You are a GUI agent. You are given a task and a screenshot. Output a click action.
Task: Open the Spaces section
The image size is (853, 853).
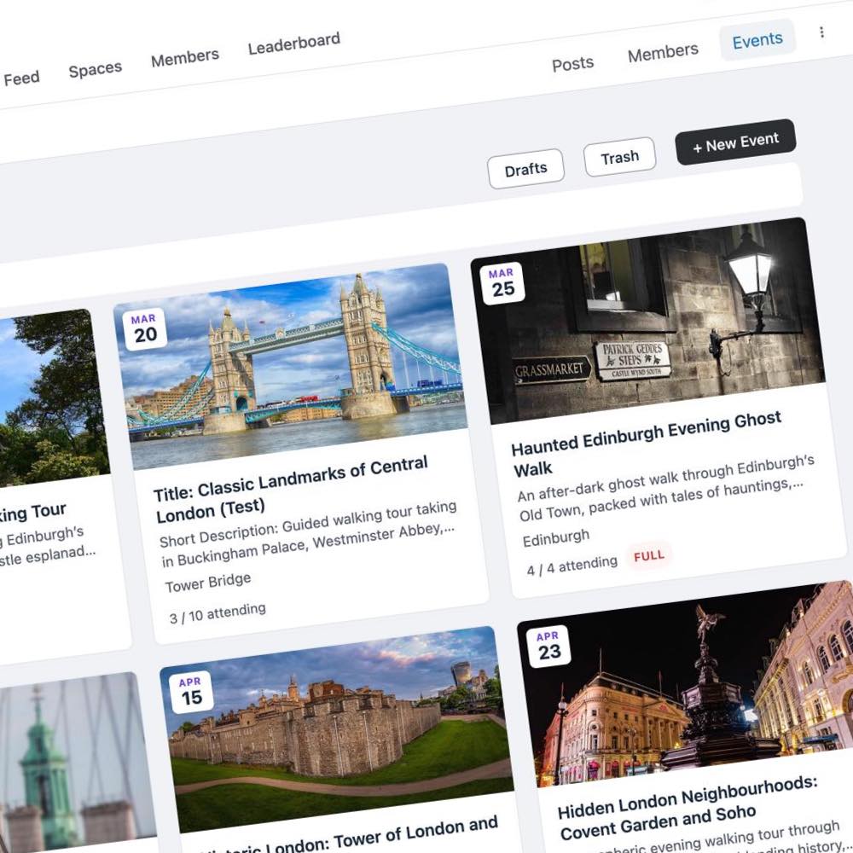tap(95, 67)
